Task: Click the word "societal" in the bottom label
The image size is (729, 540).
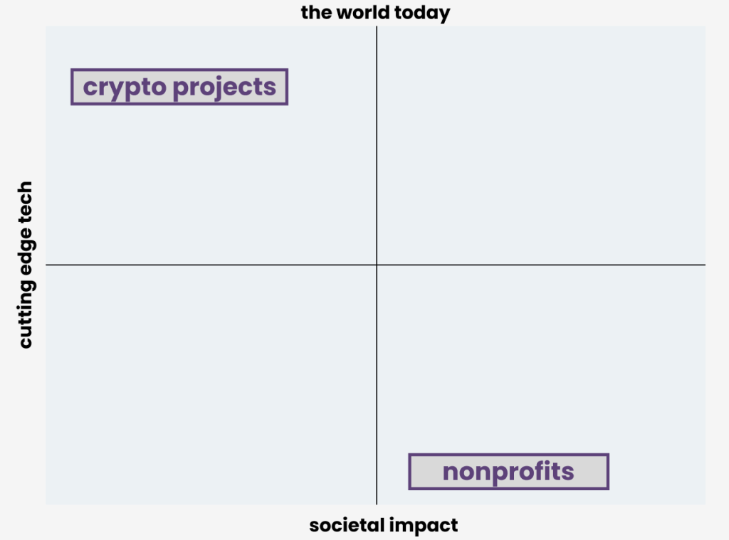Action: pos(348,526)
